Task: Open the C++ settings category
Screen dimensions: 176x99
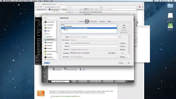Action: [x=50, y=34]
